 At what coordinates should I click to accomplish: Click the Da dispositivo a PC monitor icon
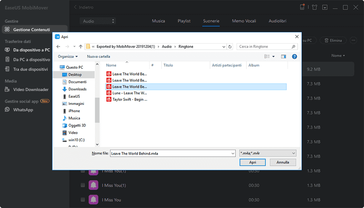click(7, 50)
